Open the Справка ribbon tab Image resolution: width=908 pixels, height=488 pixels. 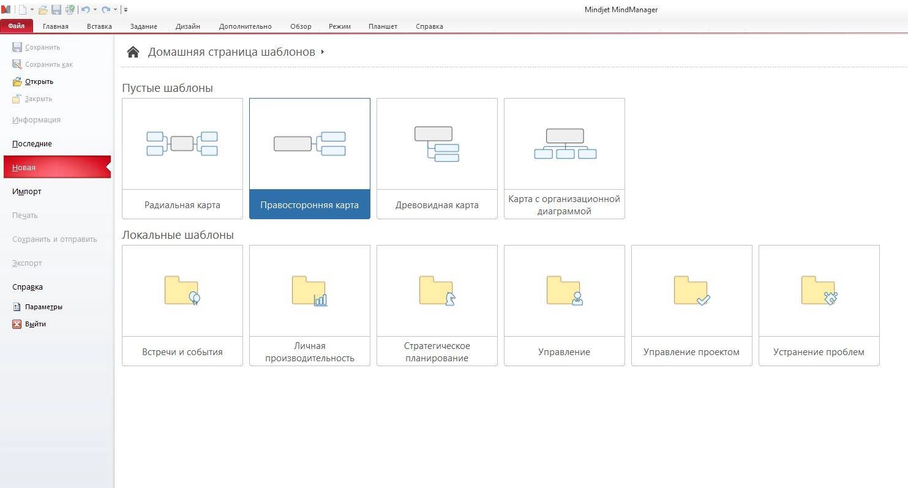click(x=429, y=26)
